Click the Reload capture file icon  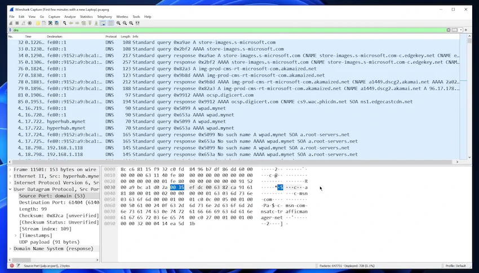coord(56,23)
